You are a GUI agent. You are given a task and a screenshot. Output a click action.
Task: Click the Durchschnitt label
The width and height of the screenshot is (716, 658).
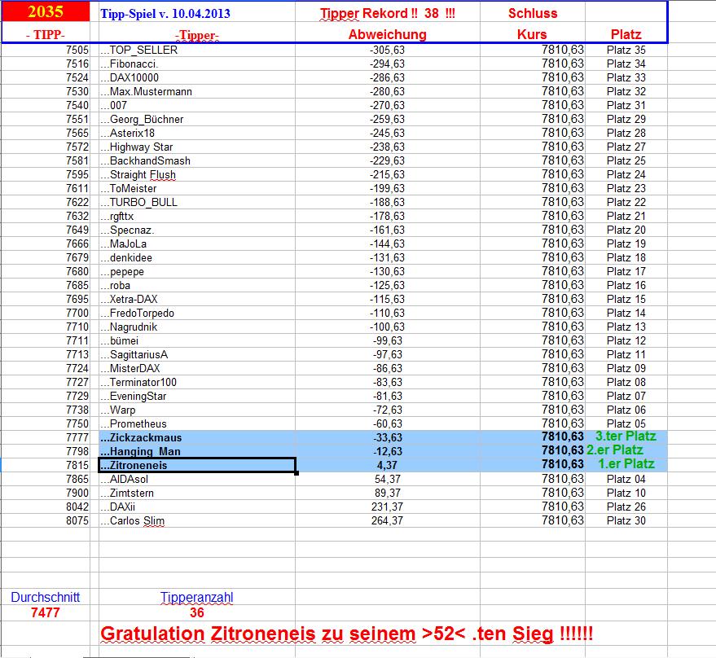(45, 597)
